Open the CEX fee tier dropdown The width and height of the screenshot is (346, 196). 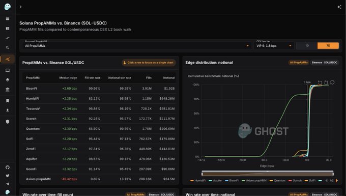point(274,46)
